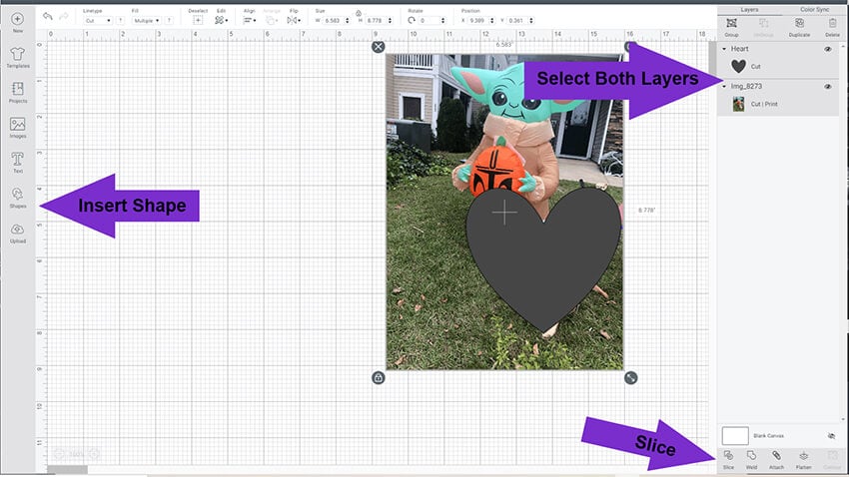This screenshot has height=477, width=849.
Task: Click the Delete trash icon
Action: [832, 23]
